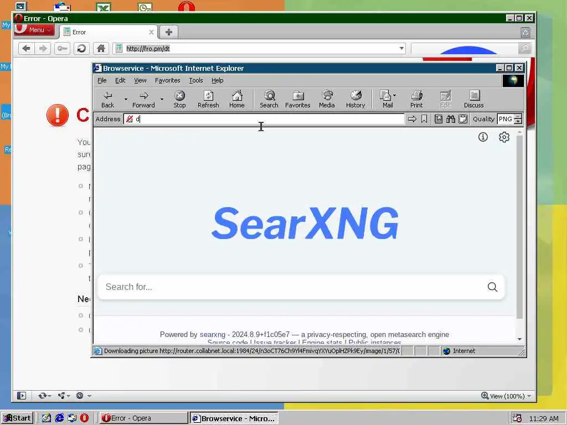
Task: Open the Back history dropdown arrow
Action: (x=126, y=100)
